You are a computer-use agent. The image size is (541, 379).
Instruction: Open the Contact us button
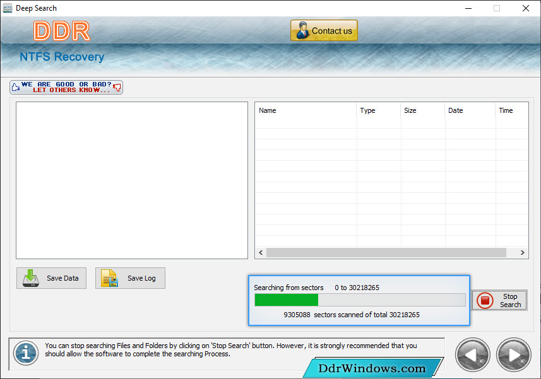[x=324, y=30]
